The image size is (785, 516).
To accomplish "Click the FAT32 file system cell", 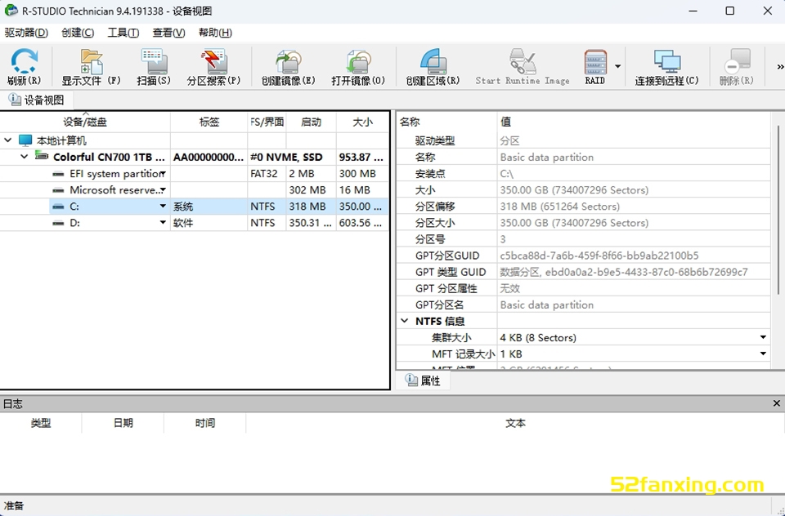I will point(267,174).
